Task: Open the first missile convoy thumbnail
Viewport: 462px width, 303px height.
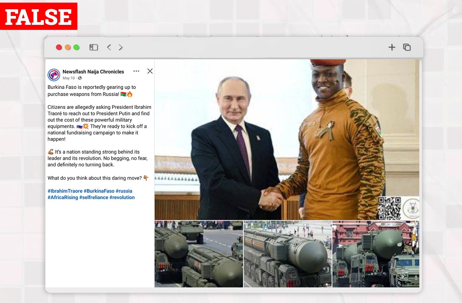Action: tap(199, 254)
